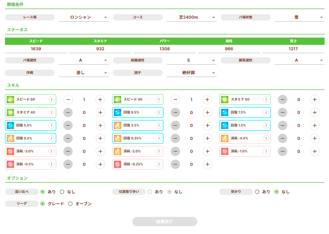Increase 回復 9.5% skill count

coord(207,112)
